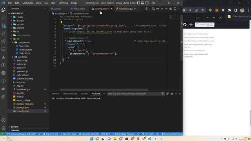Open the problems filter funnel icon
This screenshot has height=141, width=251.
coord(163,94)
